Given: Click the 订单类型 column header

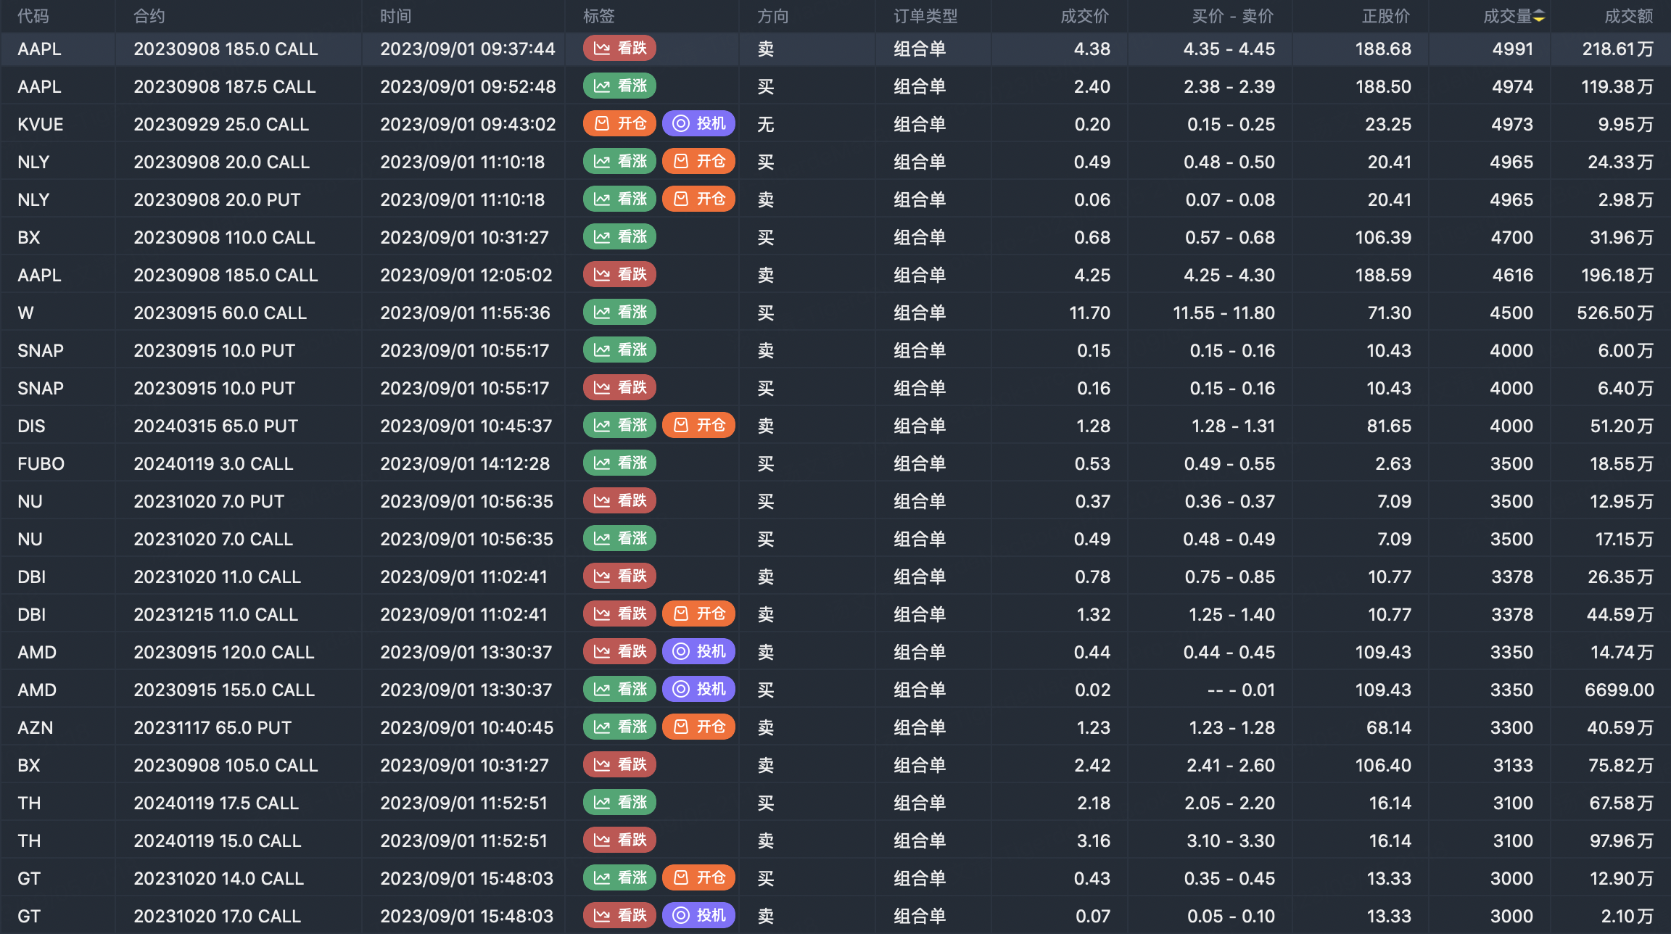Looking at the screenshot, I should click(x=925, y=16).
